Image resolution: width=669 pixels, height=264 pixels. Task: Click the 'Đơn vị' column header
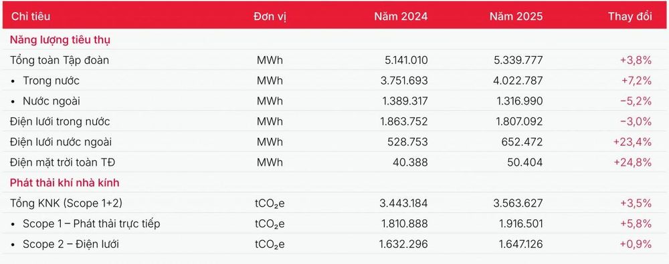(x=270, y=17)
